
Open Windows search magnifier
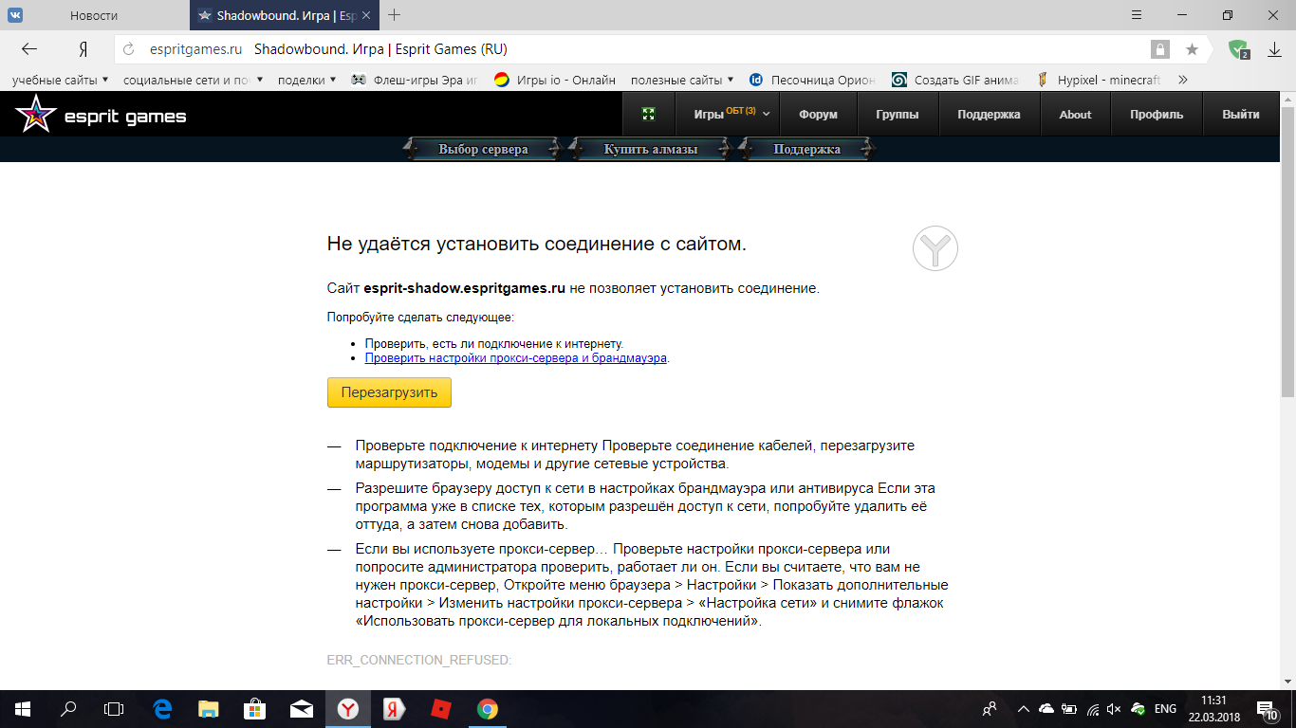point(68,708)
